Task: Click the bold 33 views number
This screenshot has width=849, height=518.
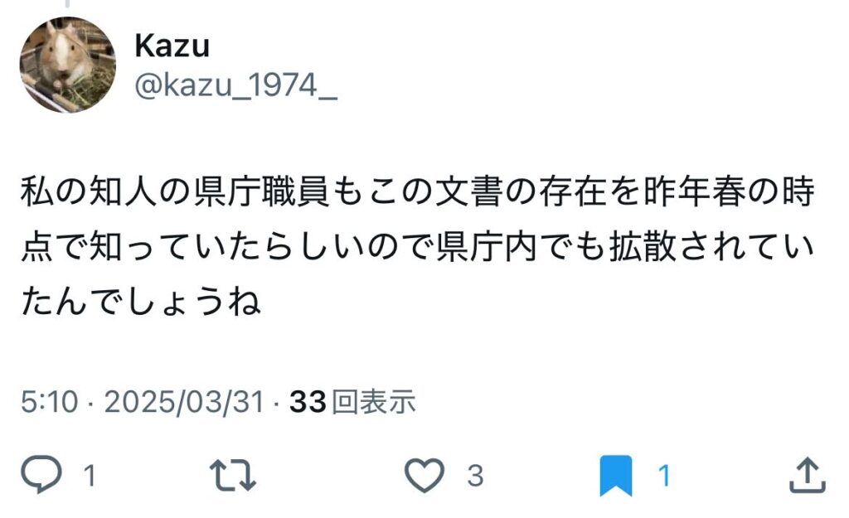Action: coord(308,402)
